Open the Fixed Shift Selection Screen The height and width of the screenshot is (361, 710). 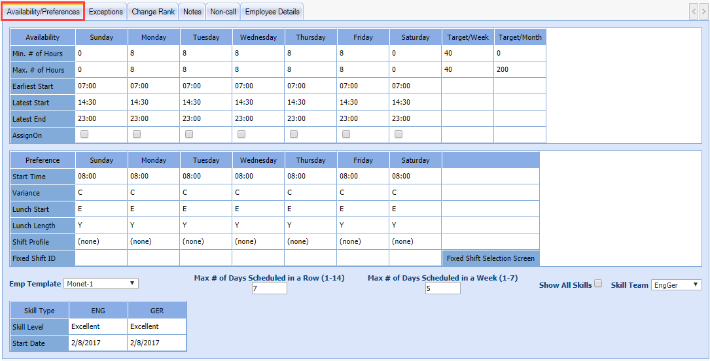tap(490, 258)
